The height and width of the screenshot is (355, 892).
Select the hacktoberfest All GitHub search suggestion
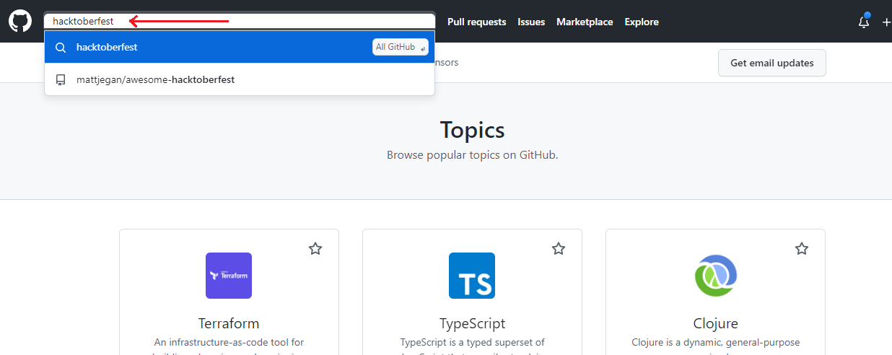240,47
